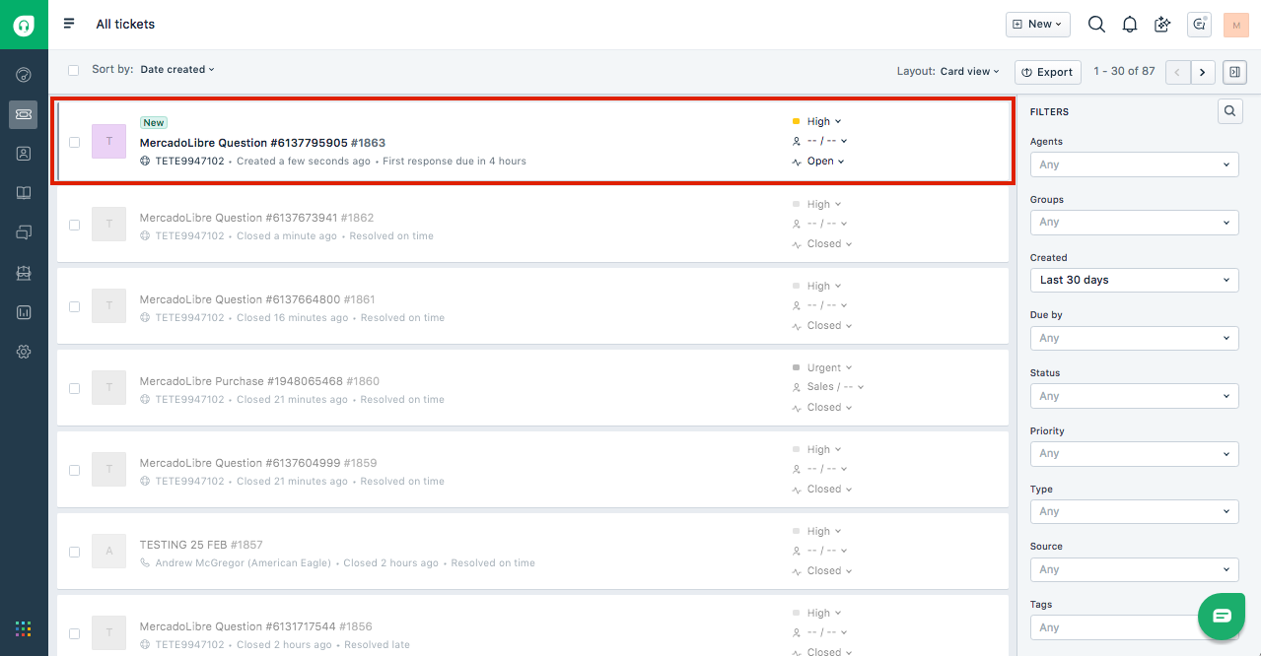The height and width of the screenshot is (656, 1261).
Task: Change Open status of ticket #1863
Action: [x=818, y=162]
